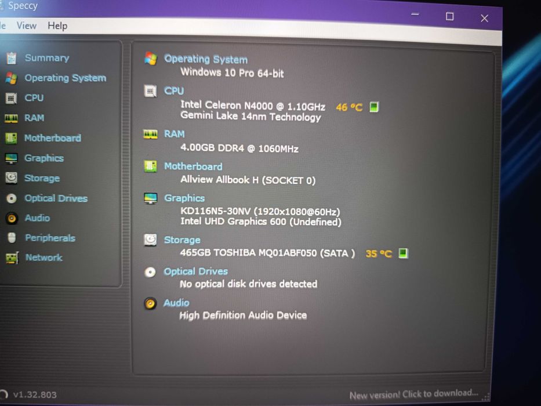
Task: Click the green storage temperature indicator icon
Action: (403, 253)
